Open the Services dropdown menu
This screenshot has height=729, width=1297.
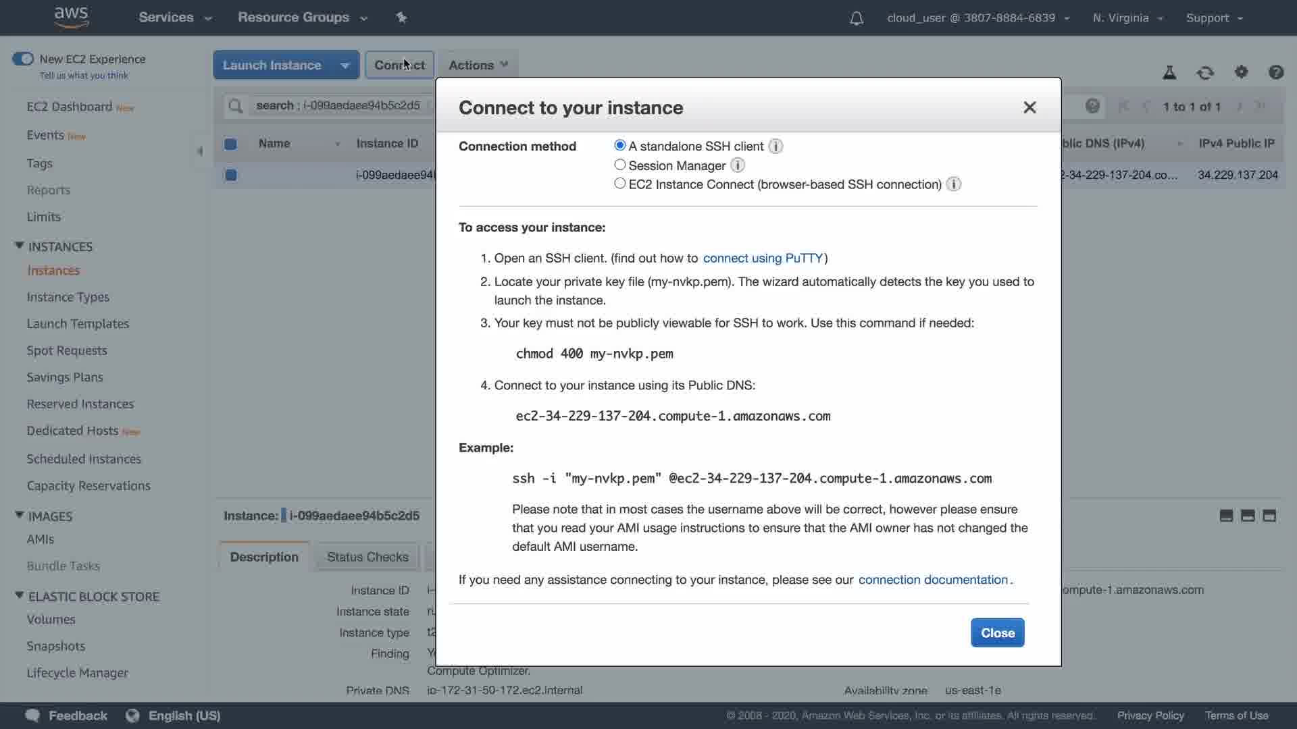click(175, 18)
